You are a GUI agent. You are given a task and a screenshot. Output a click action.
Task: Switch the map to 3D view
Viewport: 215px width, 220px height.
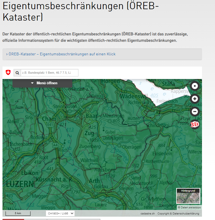tap(195, 125)
